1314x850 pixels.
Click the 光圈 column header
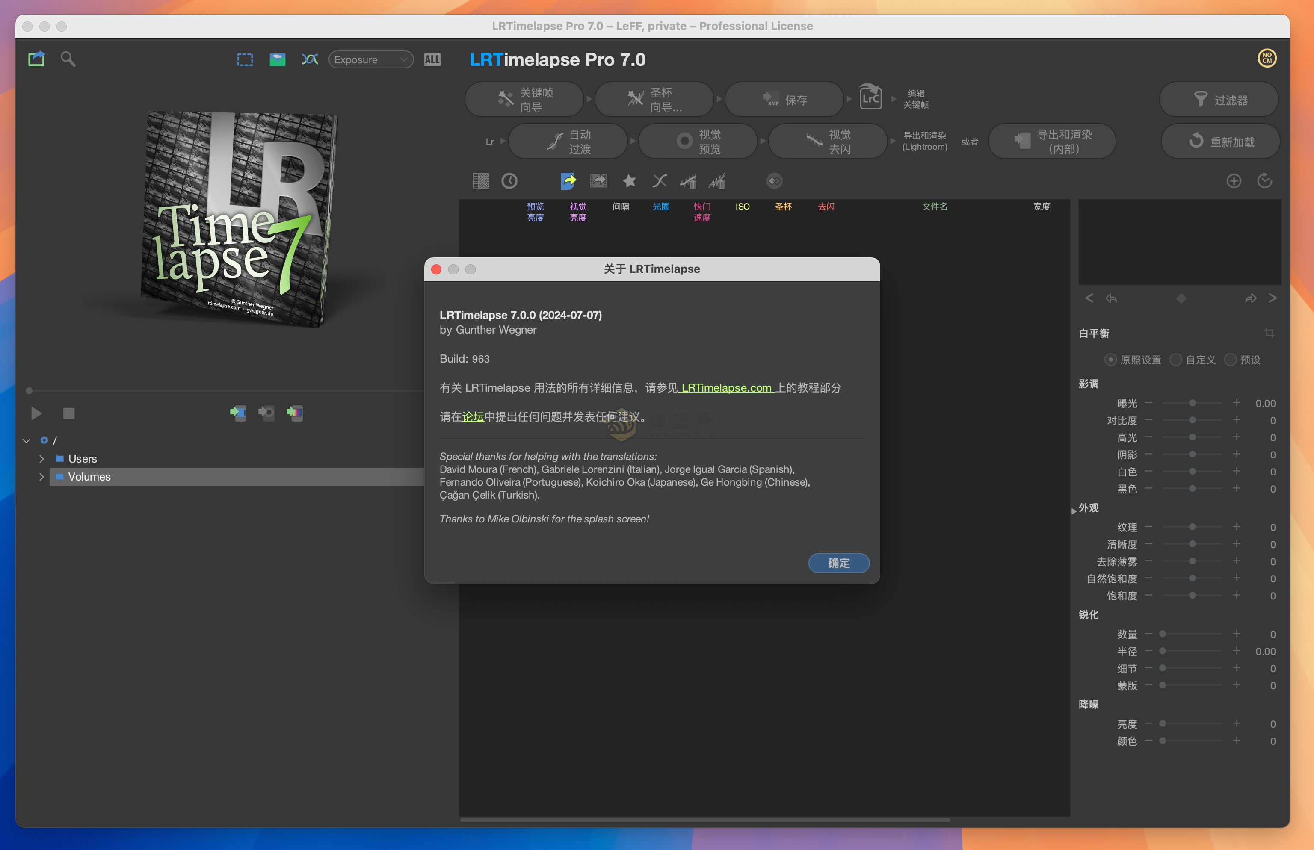click(x=661, y=207)
